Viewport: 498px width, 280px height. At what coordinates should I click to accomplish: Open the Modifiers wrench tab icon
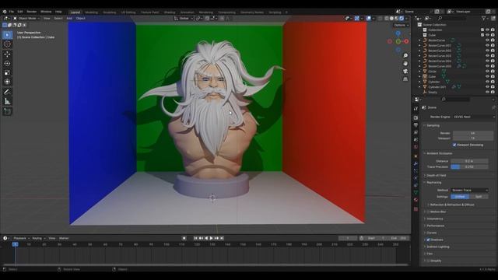point(416,164)
